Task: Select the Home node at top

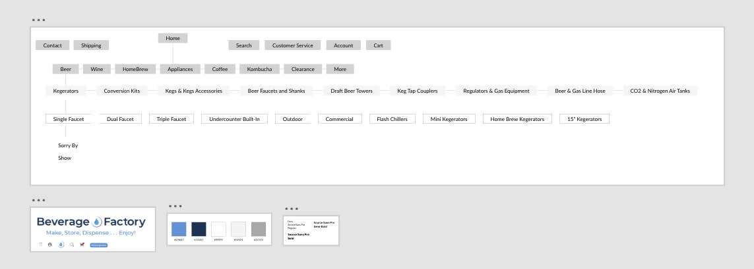Action: pyautogui.click(x=173, y=38)
